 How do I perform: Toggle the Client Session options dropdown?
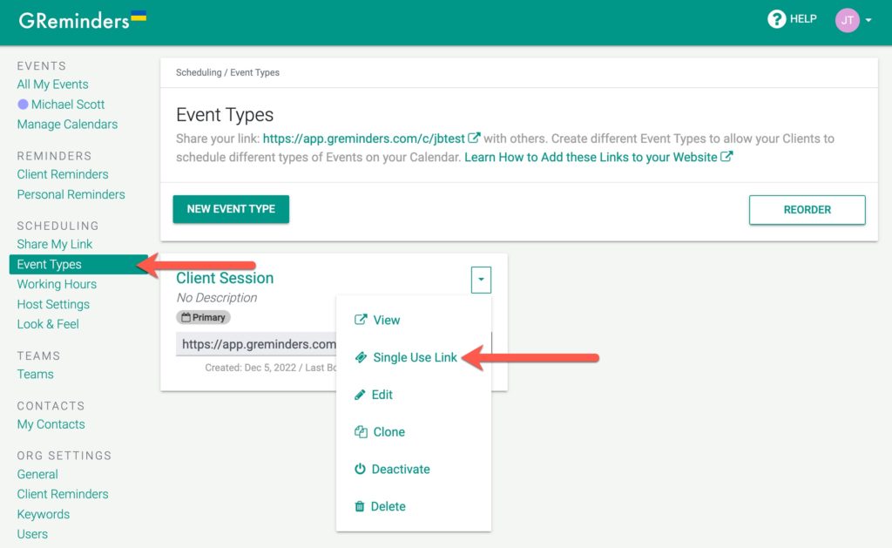click(481, 280)
